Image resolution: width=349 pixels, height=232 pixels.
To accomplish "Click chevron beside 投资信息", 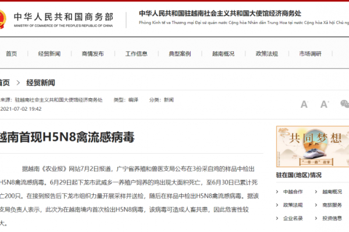I will [316, 219].
